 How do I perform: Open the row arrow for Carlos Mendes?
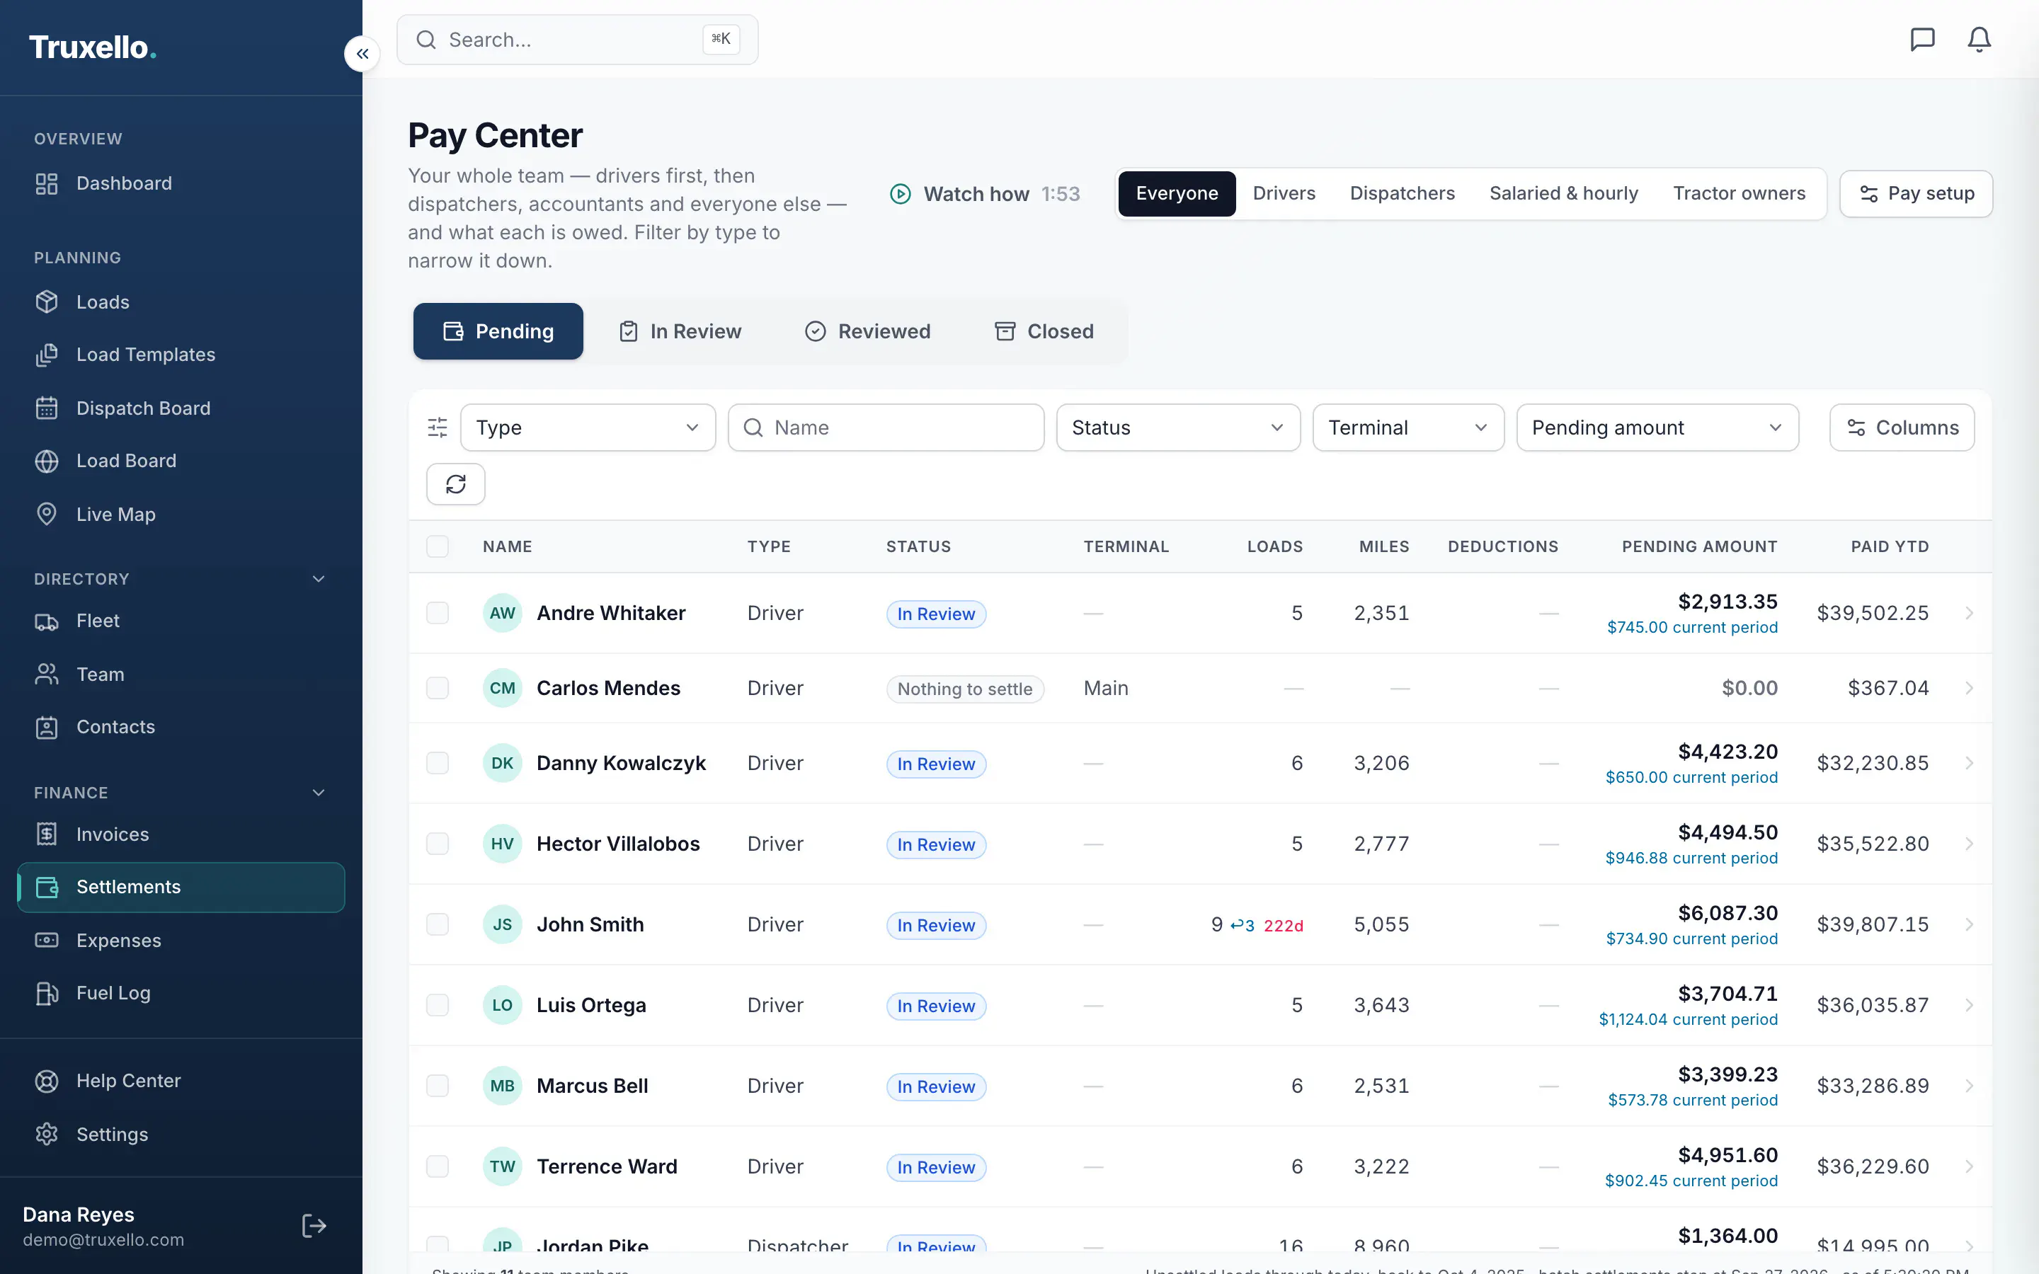(x=1969, y=689)
